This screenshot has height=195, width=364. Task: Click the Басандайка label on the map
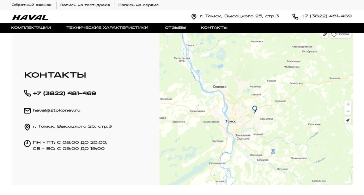click(319, 181)
